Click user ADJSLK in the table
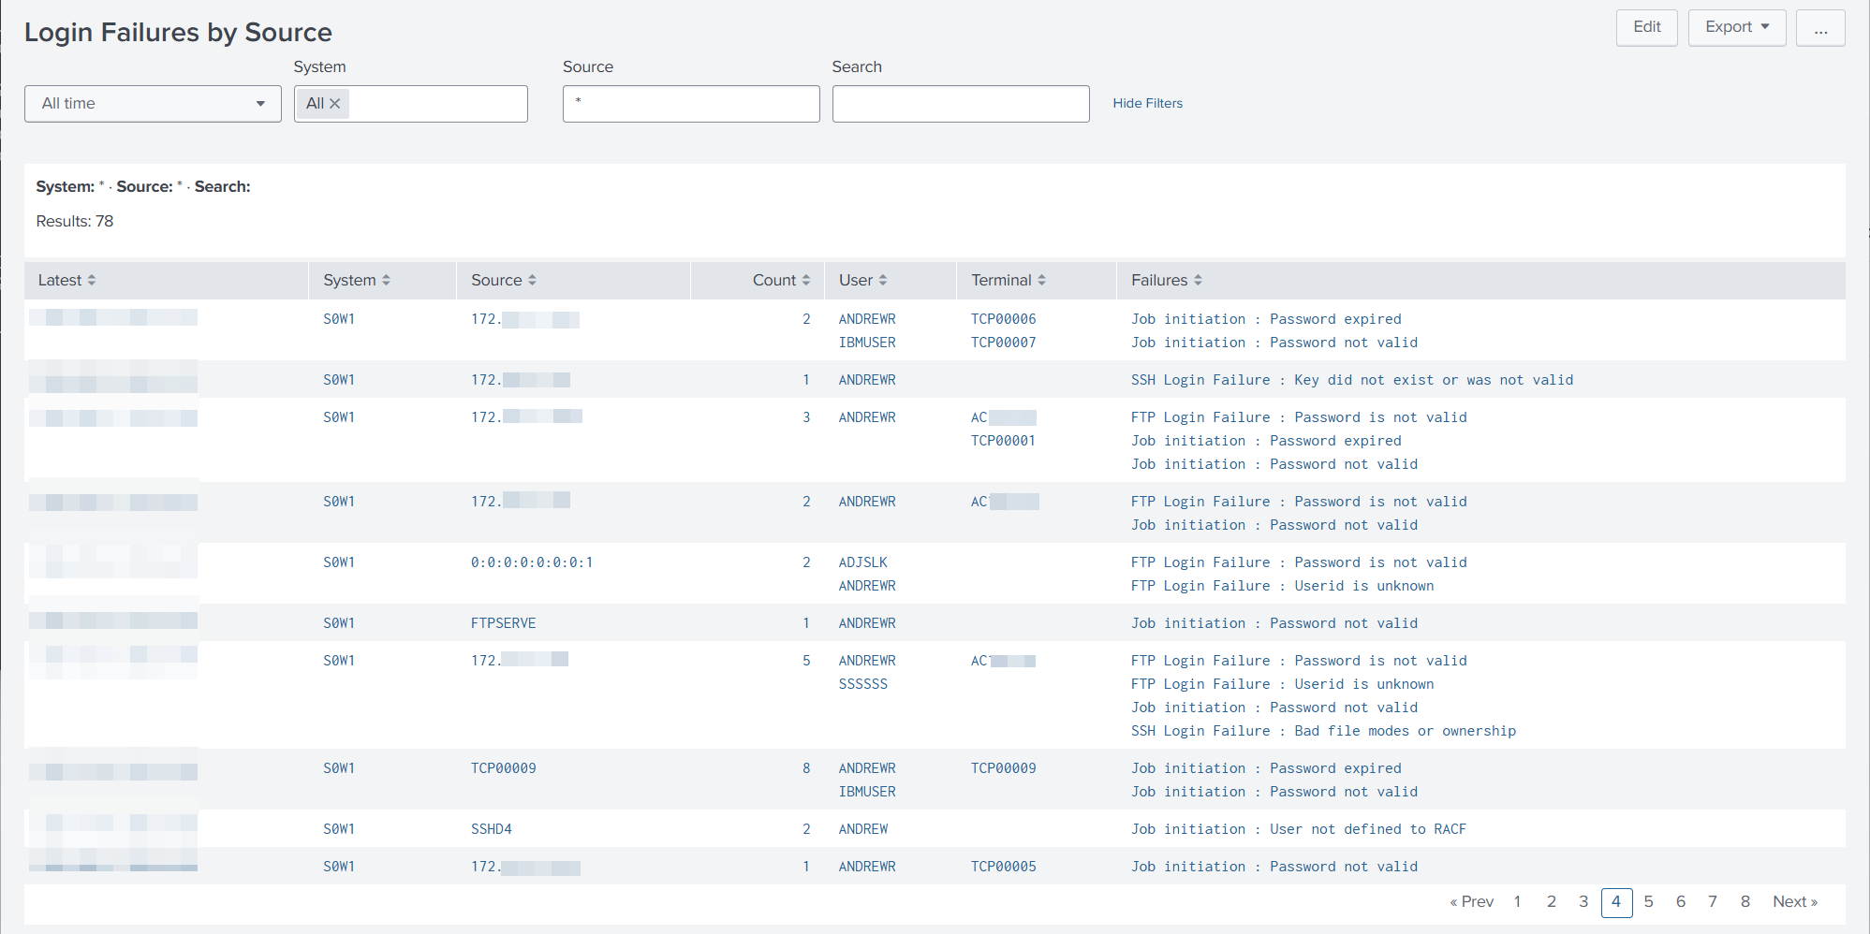Viewport: 1870px width, 934px height. [x=863, y=562]
